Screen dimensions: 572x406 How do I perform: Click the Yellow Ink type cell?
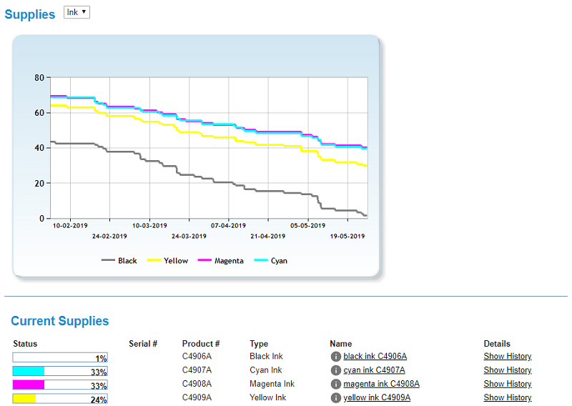point(267,397)
